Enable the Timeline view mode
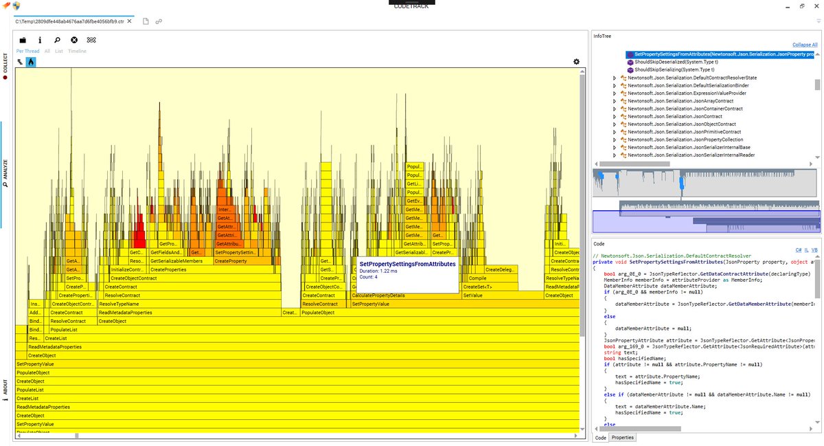824x446 pixels. pyautogui.click(x=77, y=51)
